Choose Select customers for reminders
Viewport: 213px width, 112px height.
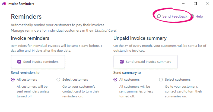pos(58,80)
